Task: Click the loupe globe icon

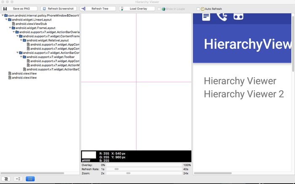Action: [x=164, y=9]
